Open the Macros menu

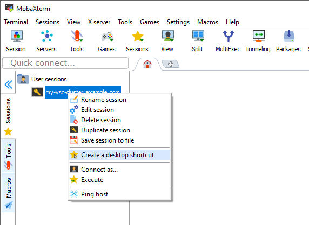207,22
